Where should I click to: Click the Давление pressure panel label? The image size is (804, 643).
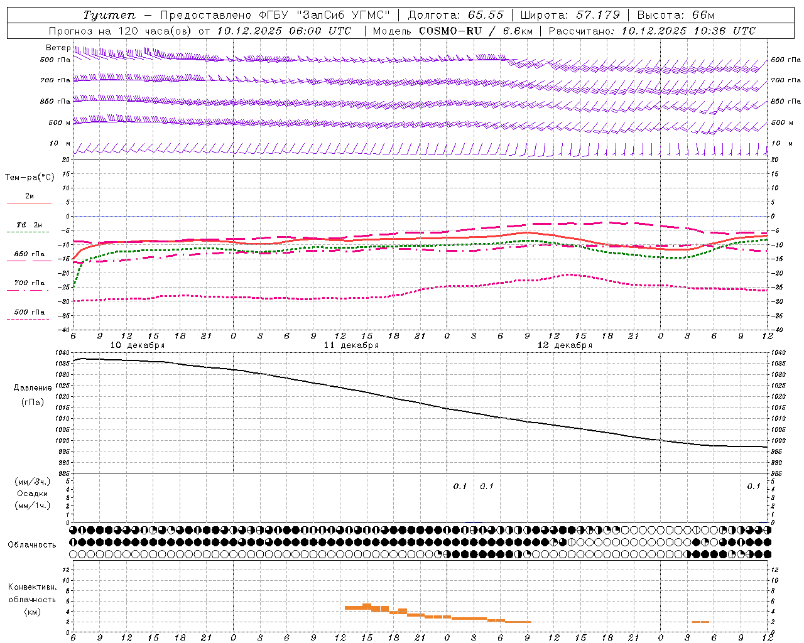tap(33, 387)
